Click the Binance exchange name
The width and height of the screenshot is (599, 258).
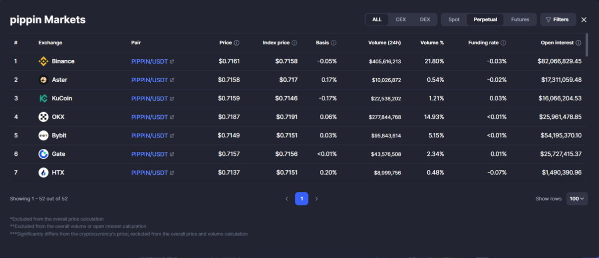pyautogui.click(x=63, y=61)
